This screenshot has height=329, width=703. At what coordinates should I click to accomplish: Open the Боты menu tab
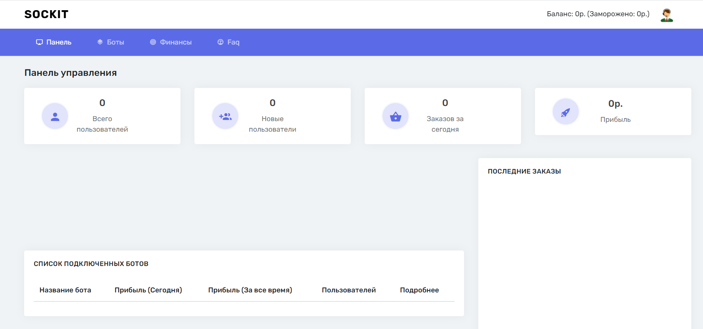[115, 42]
